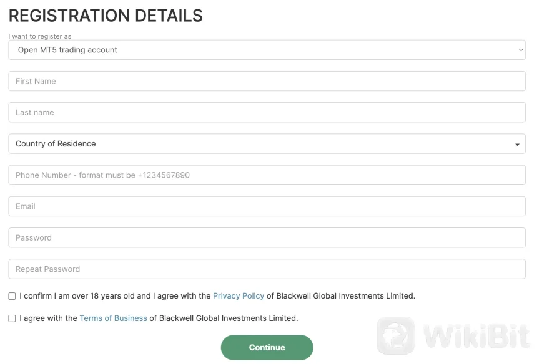This screenshot has height=364, width=537.
Task: Click the REGISTRATION DETAILS heading
Action: [106, 16]
